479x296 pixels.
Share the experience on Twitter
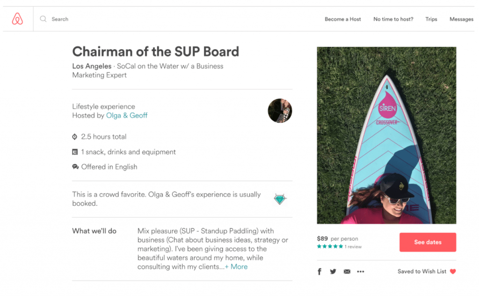pyautogui.click(x=333, y=271)
